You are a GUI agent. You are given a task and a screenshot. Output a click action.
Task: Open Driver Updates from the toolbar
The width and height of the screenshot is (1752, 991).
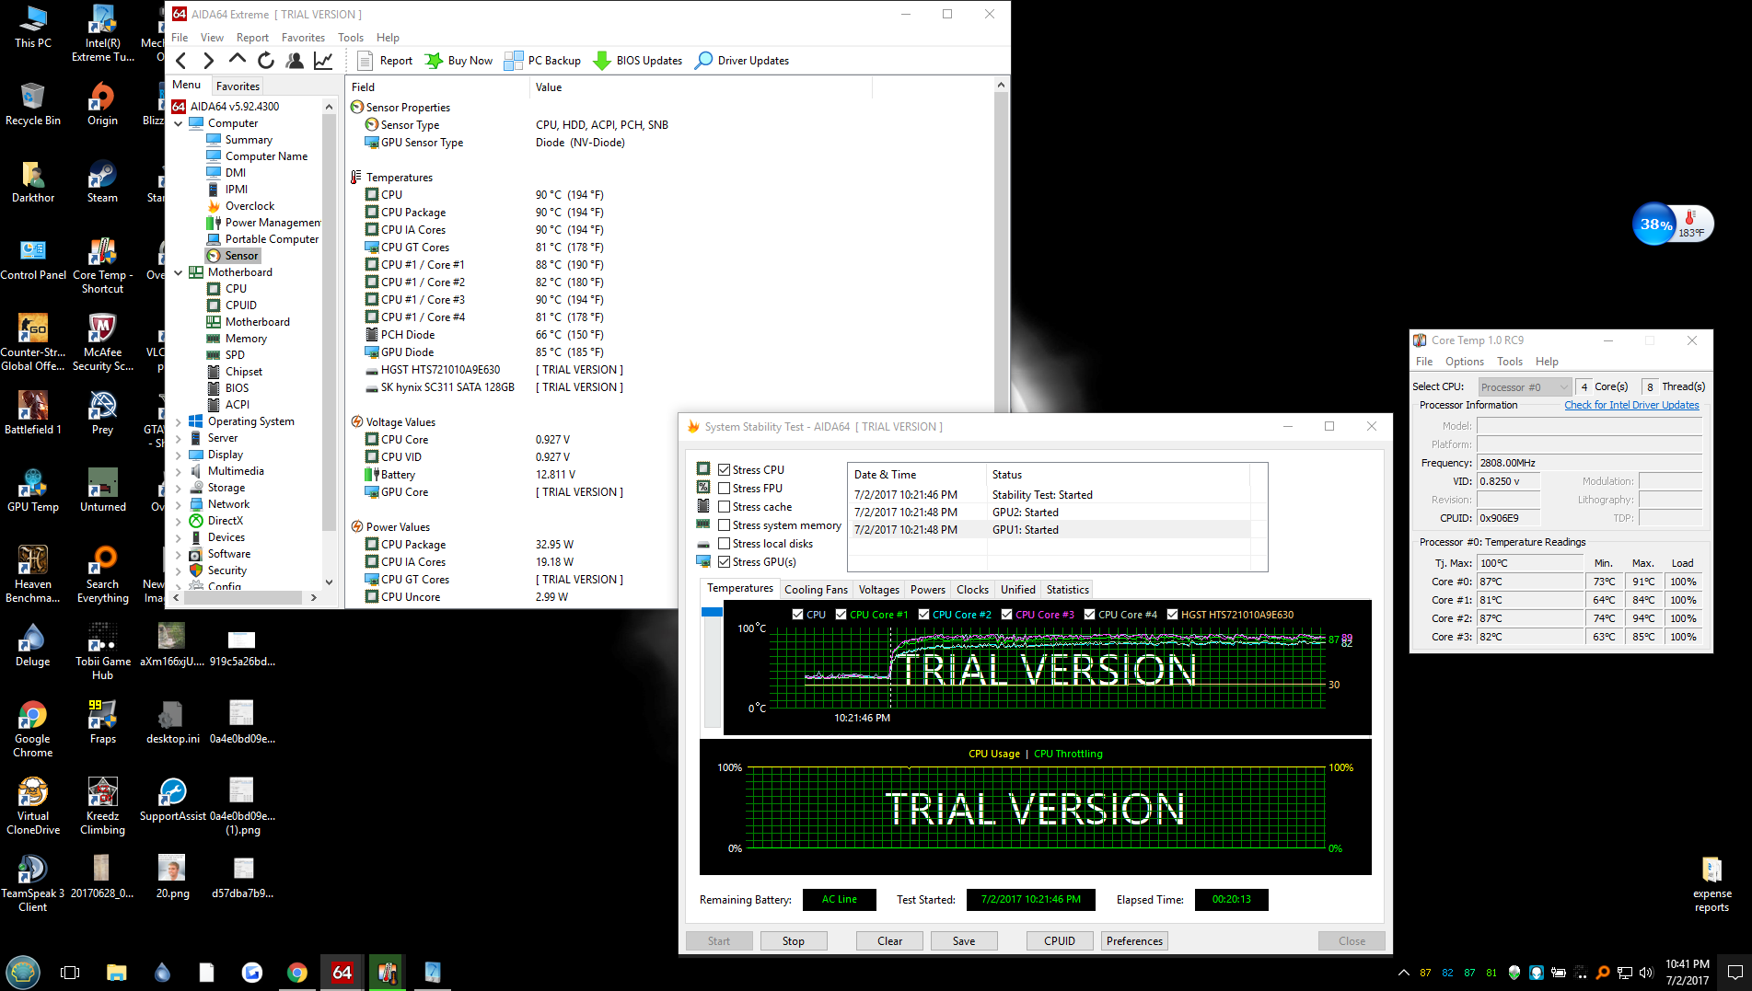click(742, 61)
